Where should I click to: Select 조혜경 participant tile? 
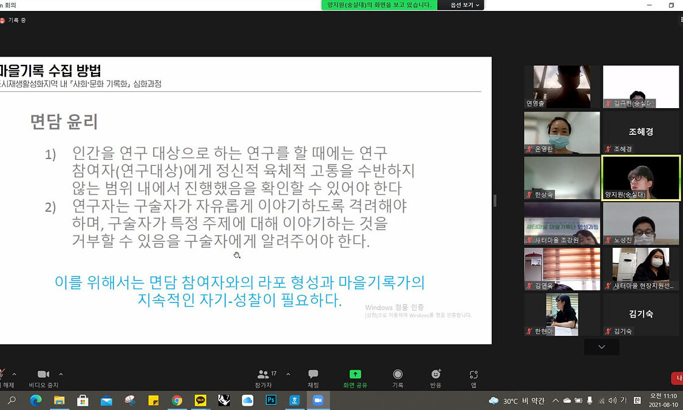point(641,132)
